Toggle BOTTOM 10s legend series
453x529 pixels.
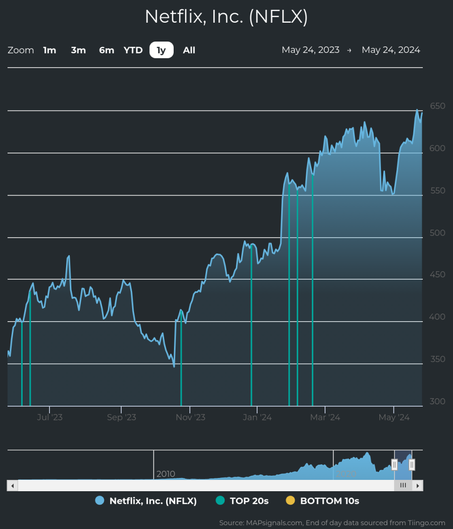(x=323, y=501)
